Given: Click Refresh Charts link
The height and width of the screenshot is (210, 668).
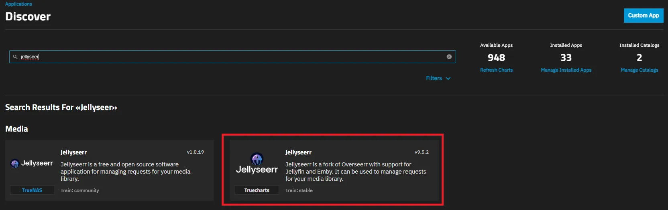Looking at the screenshot, I should pos(496,70).
